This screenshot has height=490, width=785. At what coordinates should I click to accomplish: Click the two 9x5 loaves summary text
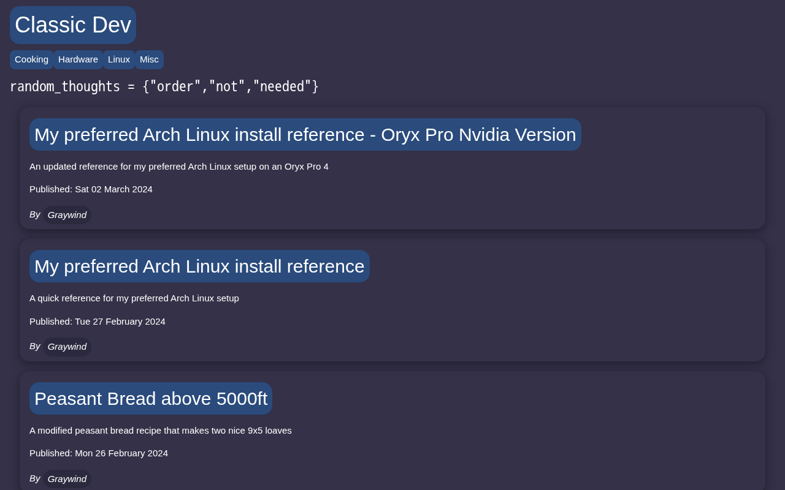coord(161,431)
